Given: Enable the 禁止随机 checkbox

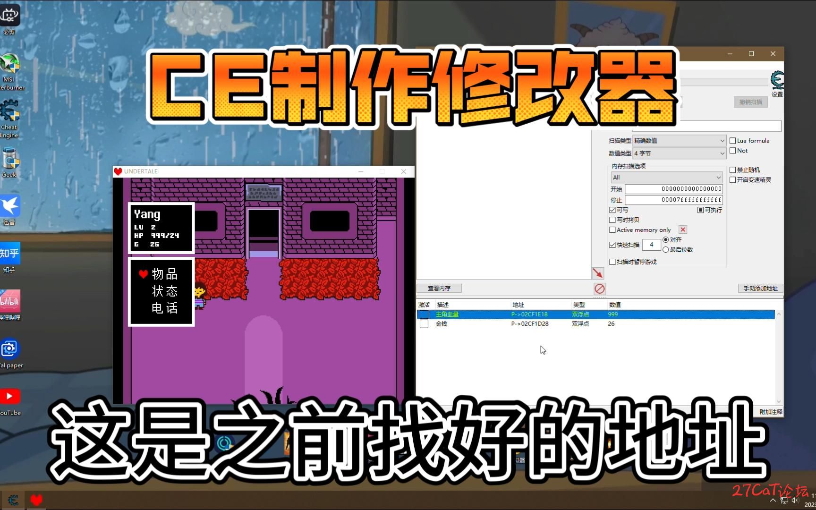Looking at the screenshot, I should pos(733,170).
